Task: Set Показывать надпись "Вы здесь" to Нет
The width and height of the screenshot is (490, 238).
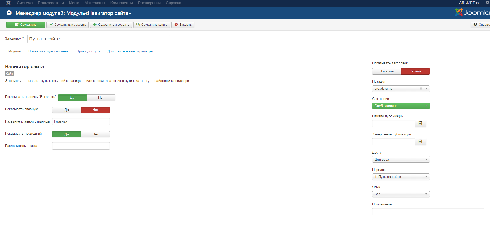Action: (101, 98)
